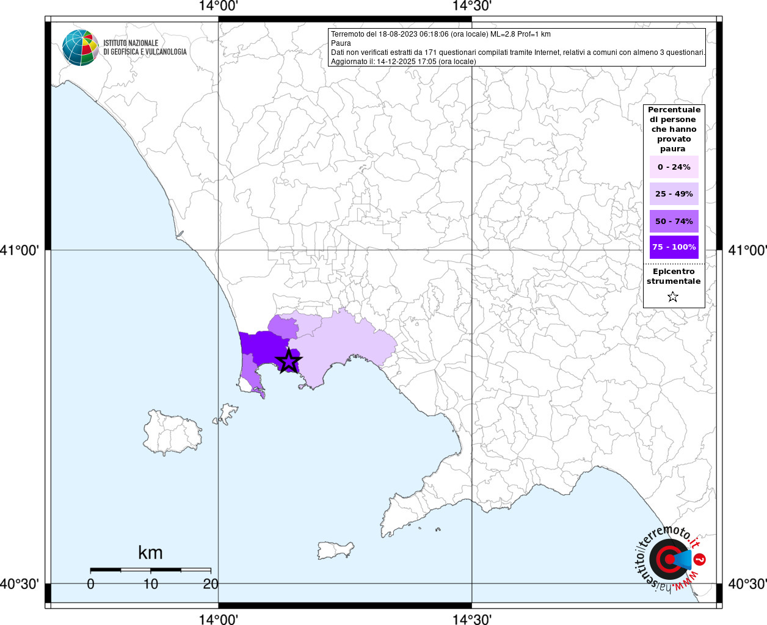
Task: Select the 0 - 24% legend swatch
Action: tap(674, 167)
